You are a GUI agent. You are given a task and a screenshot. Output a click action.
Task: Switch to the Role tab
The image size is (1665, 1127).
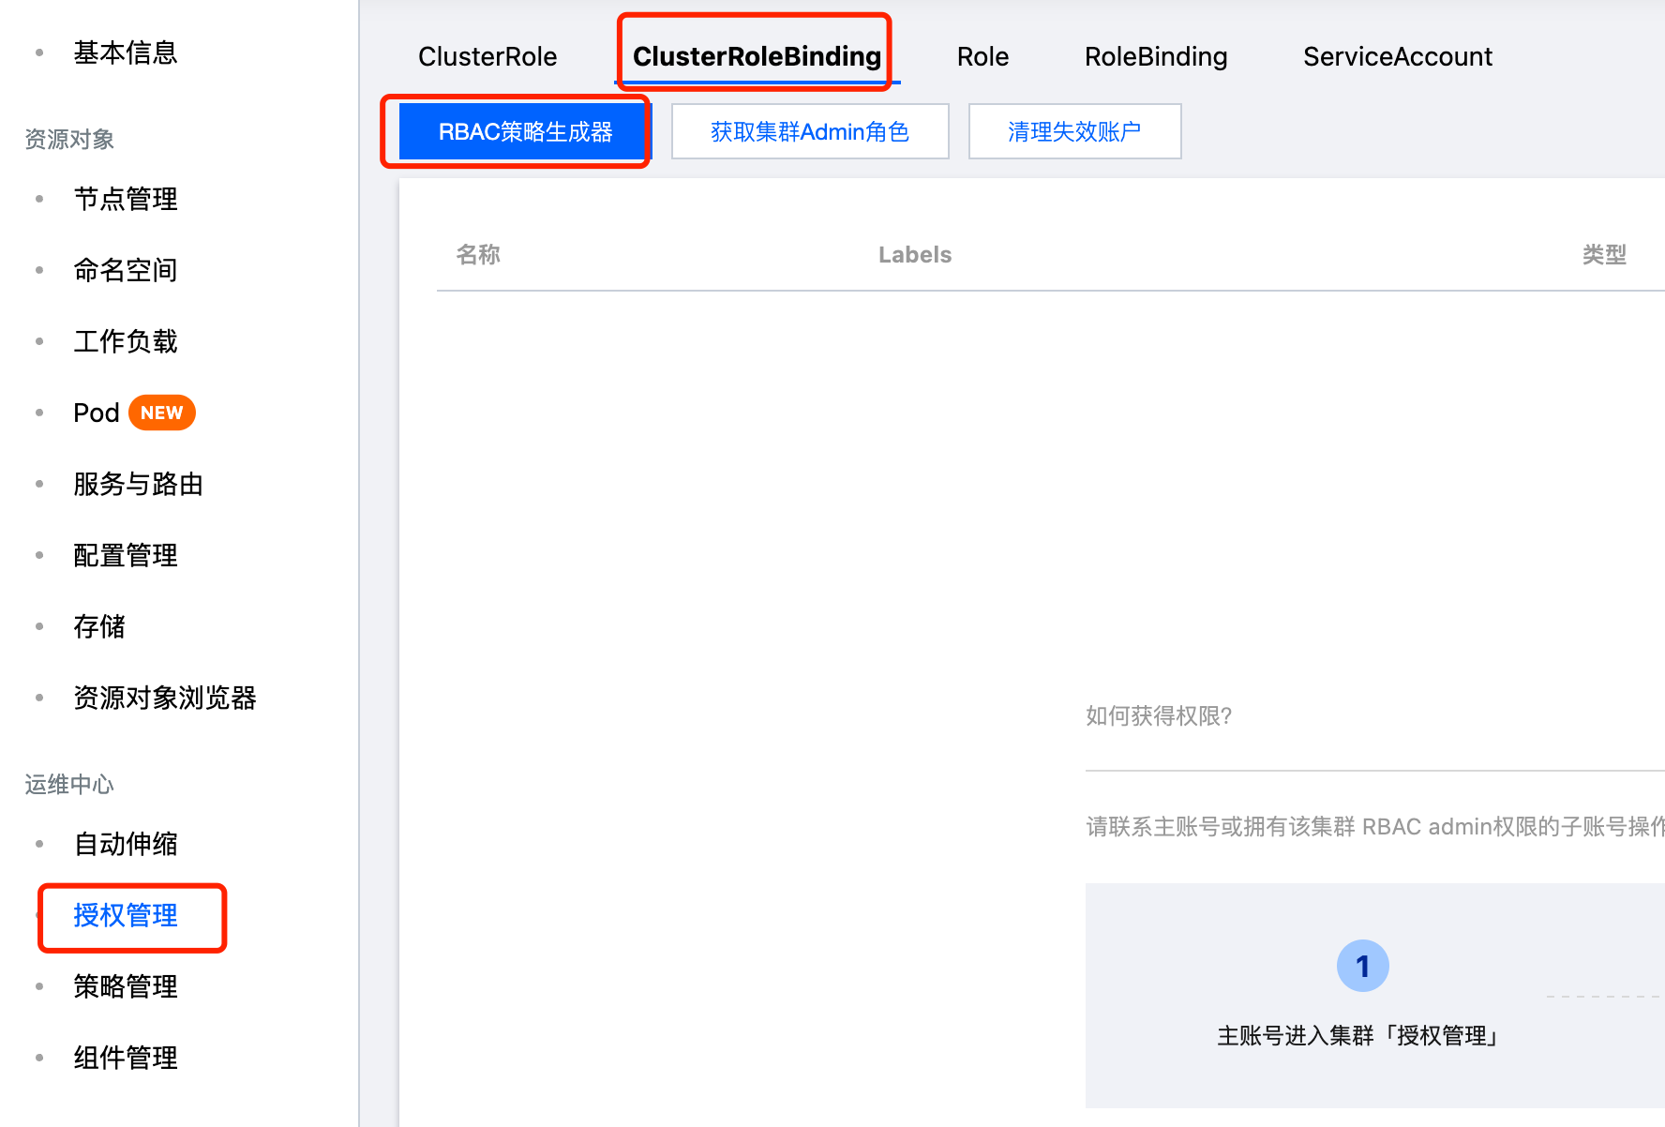coord(982,57)
